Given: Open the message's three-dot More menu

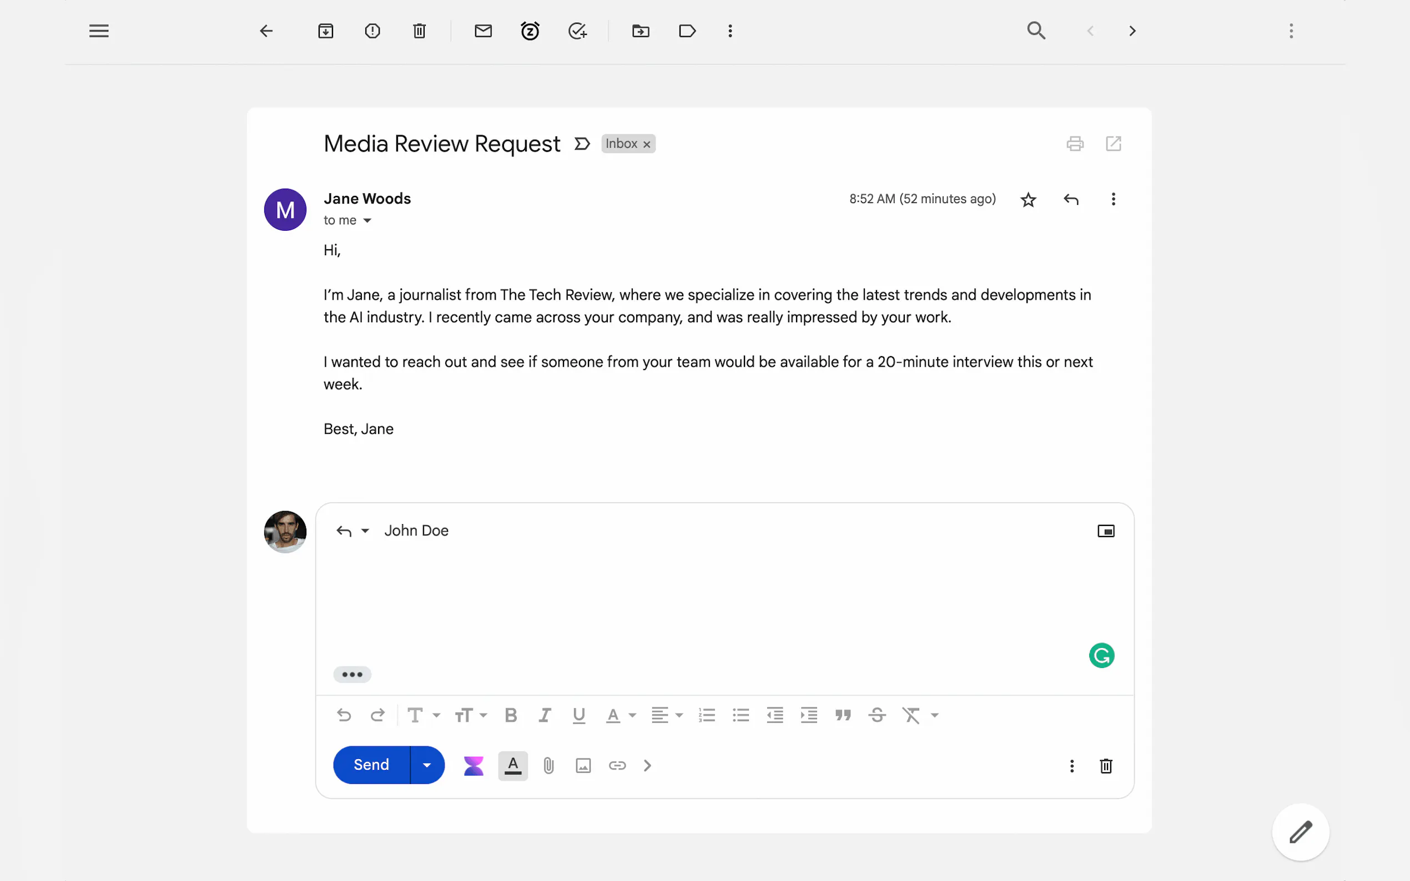Looking at the screenshot, I should pos(1114,199).
